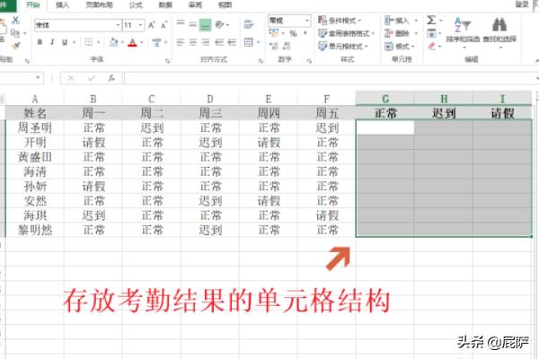
Task: Click 条件格式 conditional formatting button
Action: [x=342, y=20]
